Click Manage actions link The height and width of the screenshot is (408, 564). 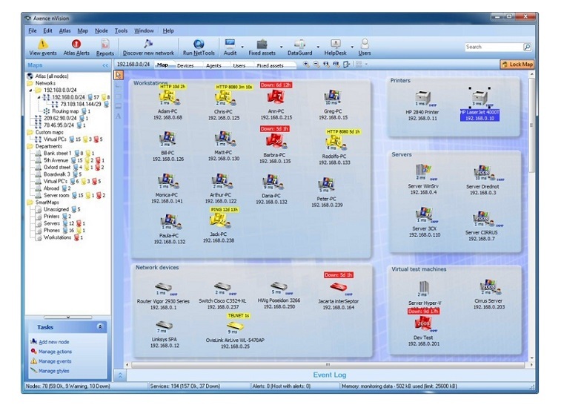[x=55, y=352]
